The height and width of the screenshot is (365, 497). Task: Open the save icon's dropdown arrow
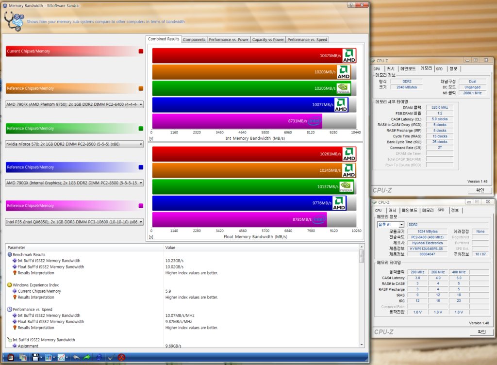pyautogui.click(x=41, y=358)
